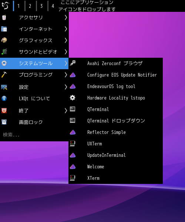This screenshot has width=185, height=222.
Task: Click the LXQt bird main menu icon
Action: 6,6
